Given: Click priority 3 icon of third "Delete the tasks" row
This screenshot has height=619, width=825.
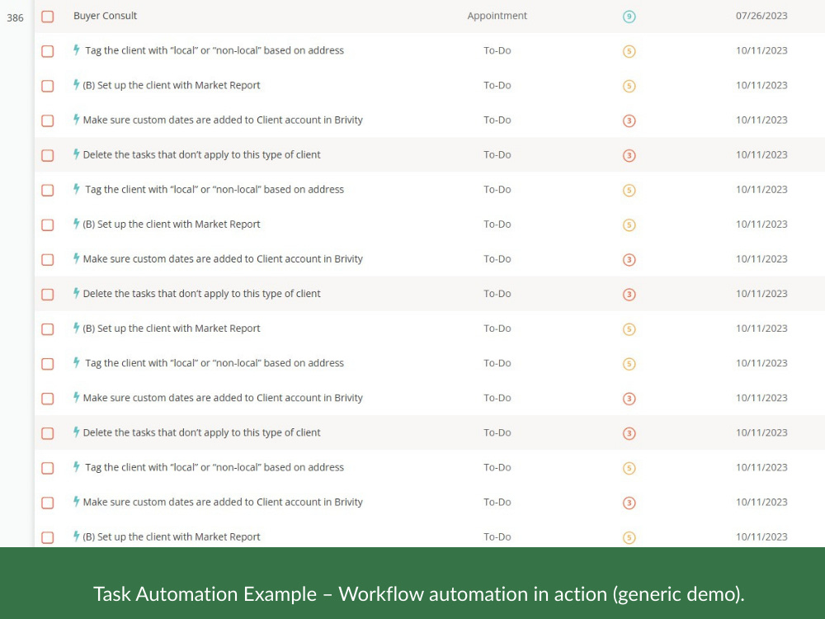Looking at the screenshot, I should pos(629,434).
